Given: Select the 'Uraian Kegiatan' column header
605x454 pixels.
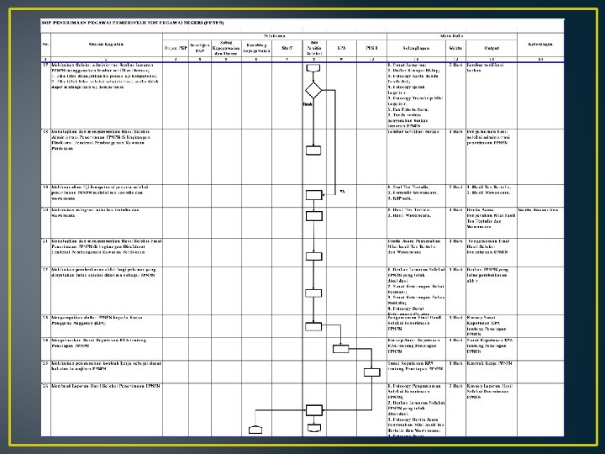Looking at the screenshot, I should click(x=106, y=45).
